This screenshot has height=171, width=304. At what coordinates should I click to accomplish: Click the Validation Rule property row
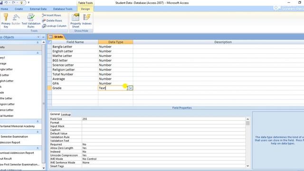(148, 137)
